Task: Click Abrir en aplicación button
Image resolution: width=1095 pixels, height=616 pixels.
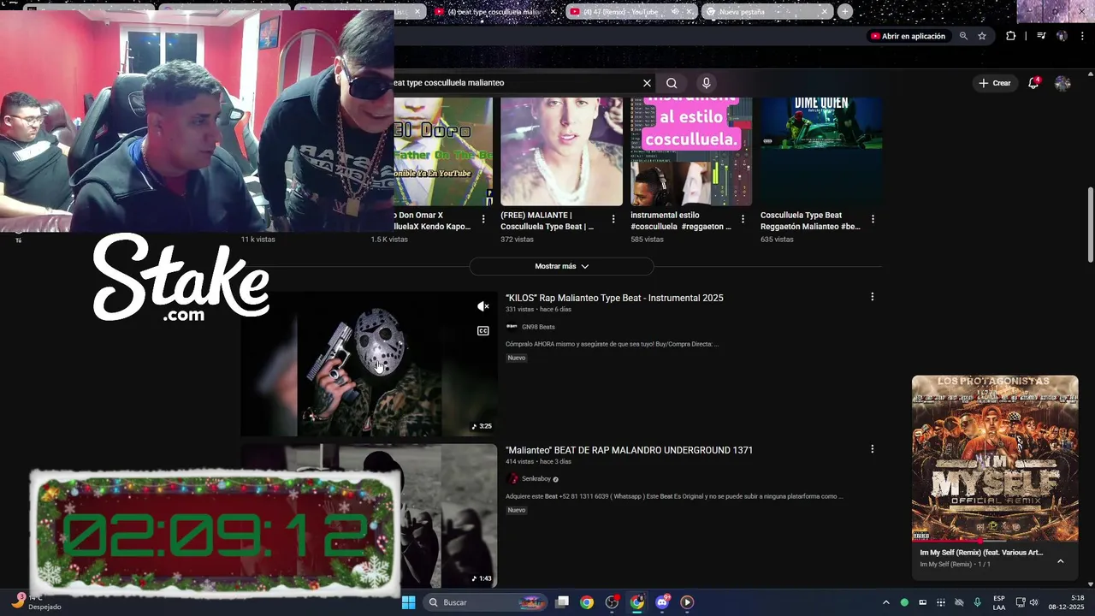Action: point(908,36)
